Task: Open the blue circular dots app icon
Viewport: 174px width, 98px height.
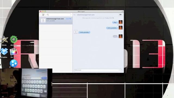Action: 14,63
